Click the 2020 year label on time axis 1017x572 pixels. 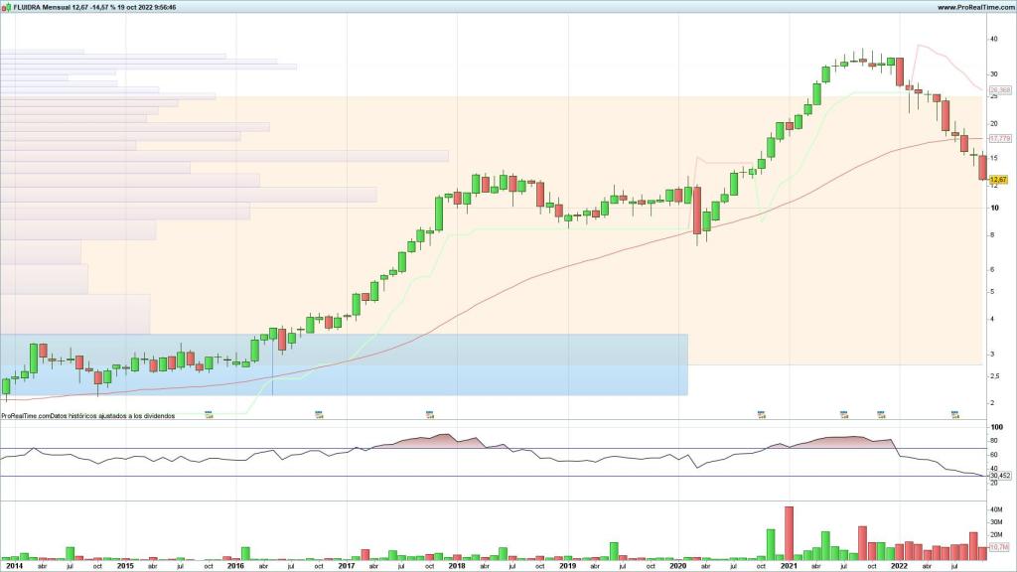(677, 565)
